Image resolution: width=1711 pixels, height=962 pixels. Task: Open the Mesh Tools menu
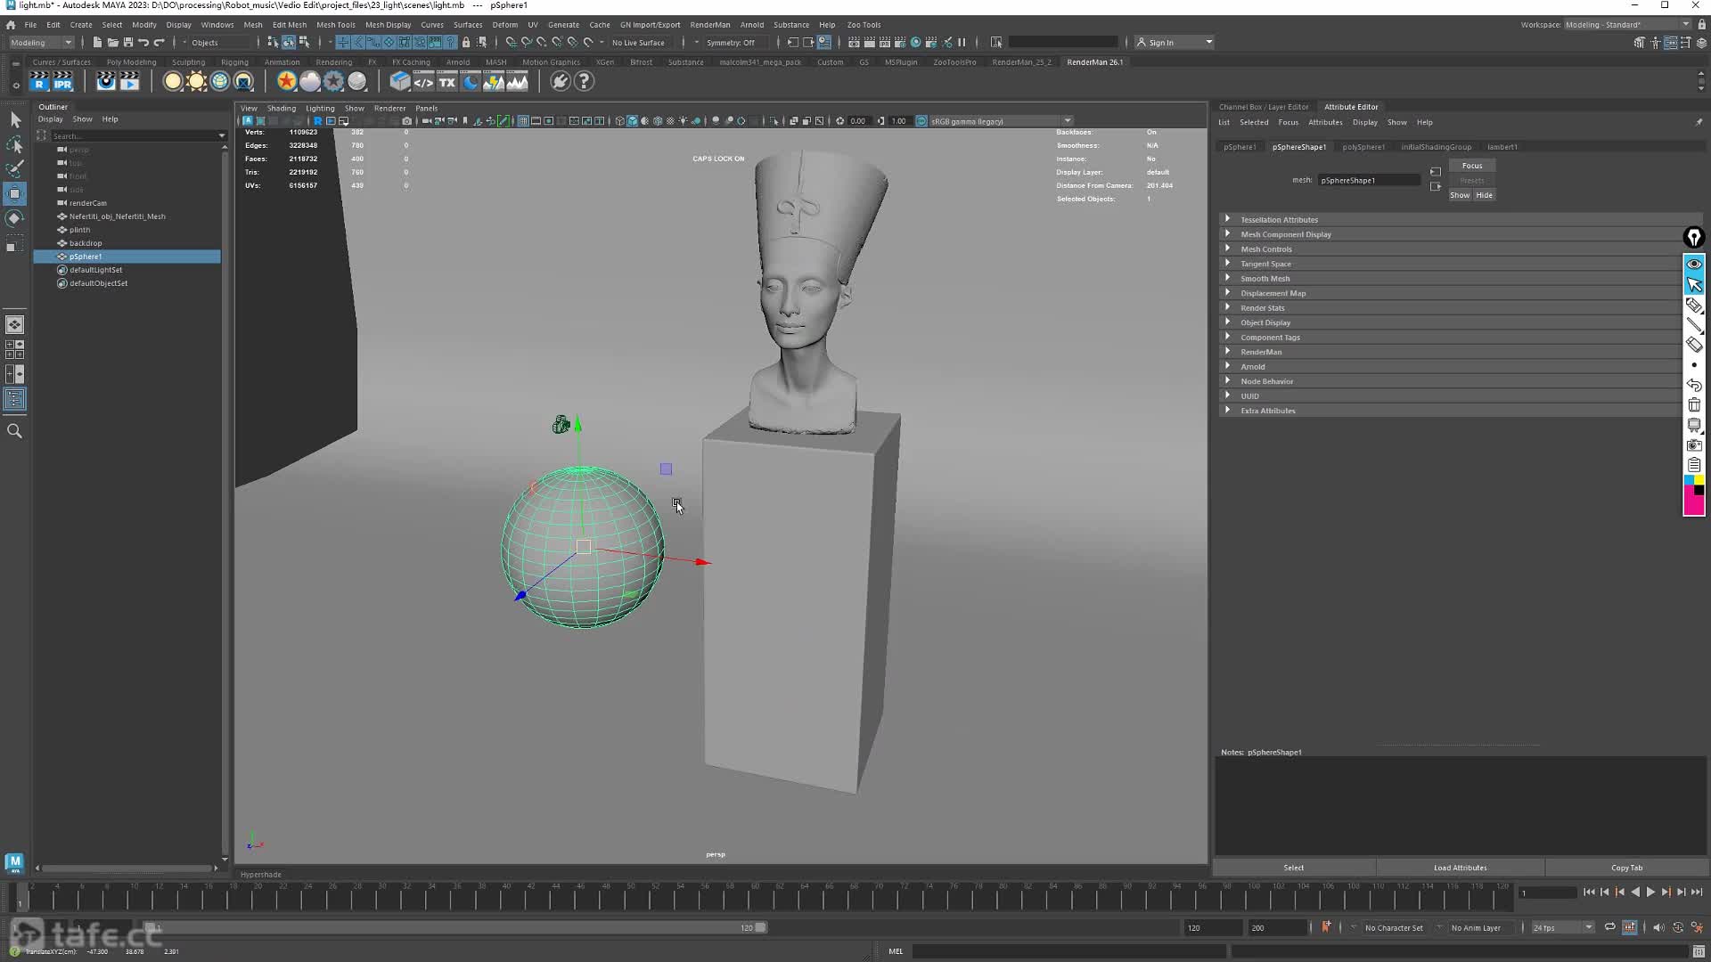coord(335,25)
